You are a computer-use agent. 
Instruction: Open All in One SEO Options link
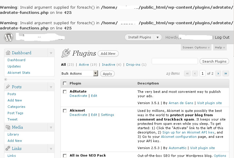coord(220,156)
